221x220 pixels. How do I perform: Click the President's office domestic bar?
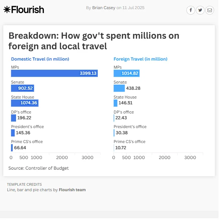coord(13,133)
